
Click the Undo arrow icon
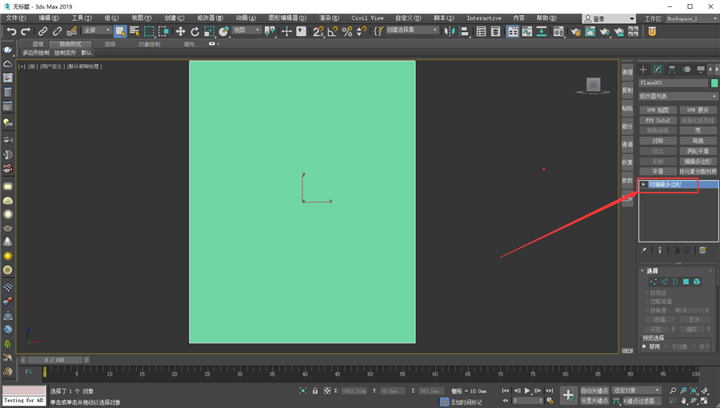[x=11, y=31]
